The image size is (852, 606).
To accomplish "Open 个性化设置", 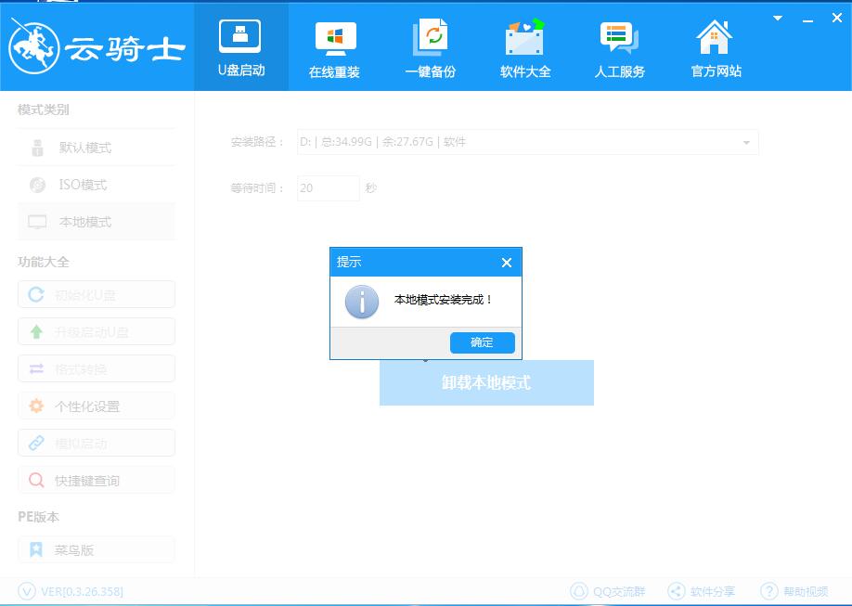I will (97, 406).
